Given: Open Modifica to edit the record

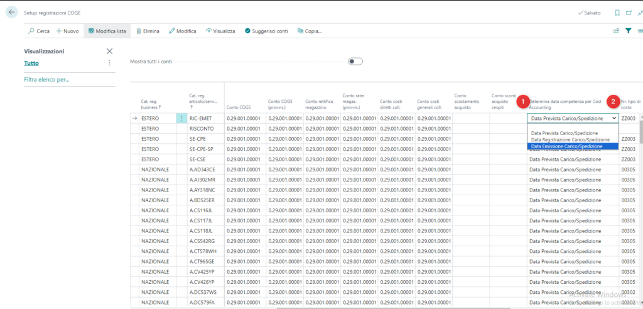Looking at the screenshot, I should pos(183,31).
